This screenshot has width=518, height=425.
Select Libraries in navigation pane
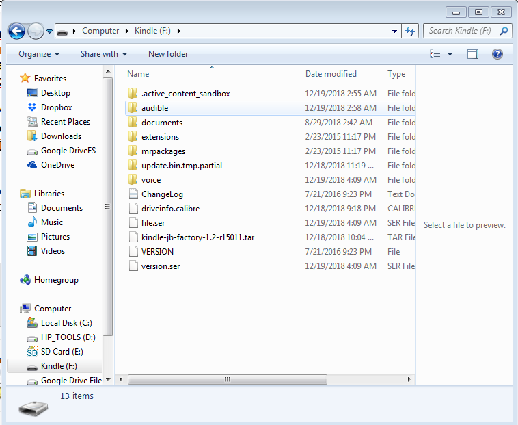click(49, 194)
